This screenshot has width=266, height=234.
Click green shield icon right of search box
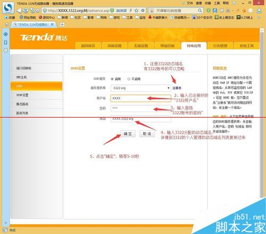point(209,11)
